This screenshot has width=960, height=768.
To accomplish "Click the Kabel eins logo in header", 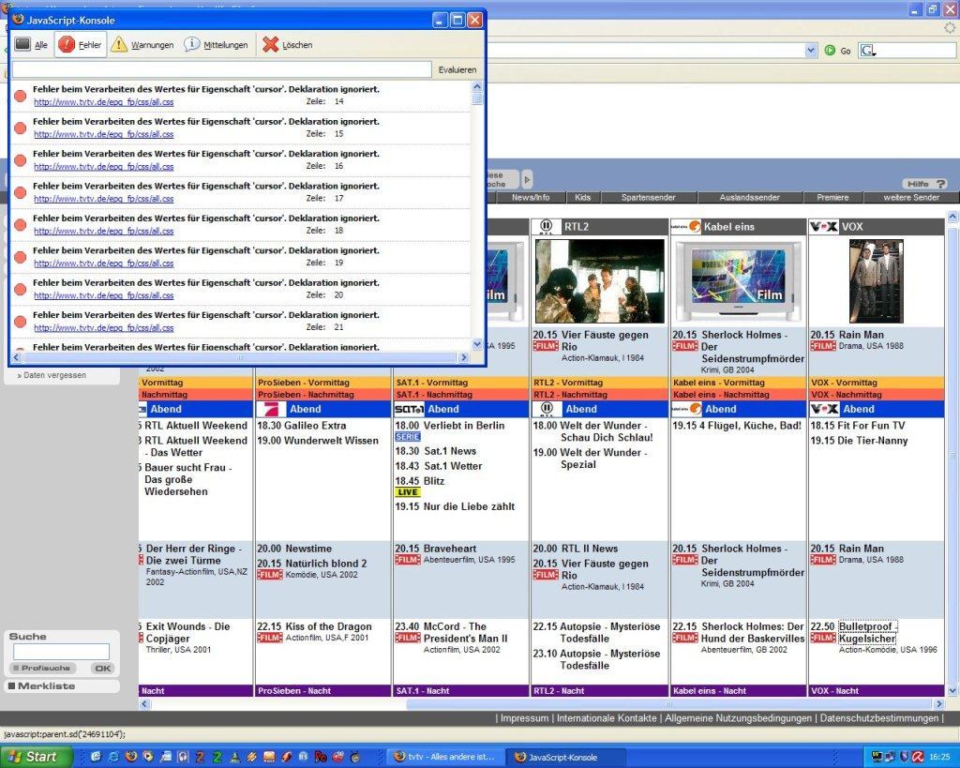I will coord(685,227).
